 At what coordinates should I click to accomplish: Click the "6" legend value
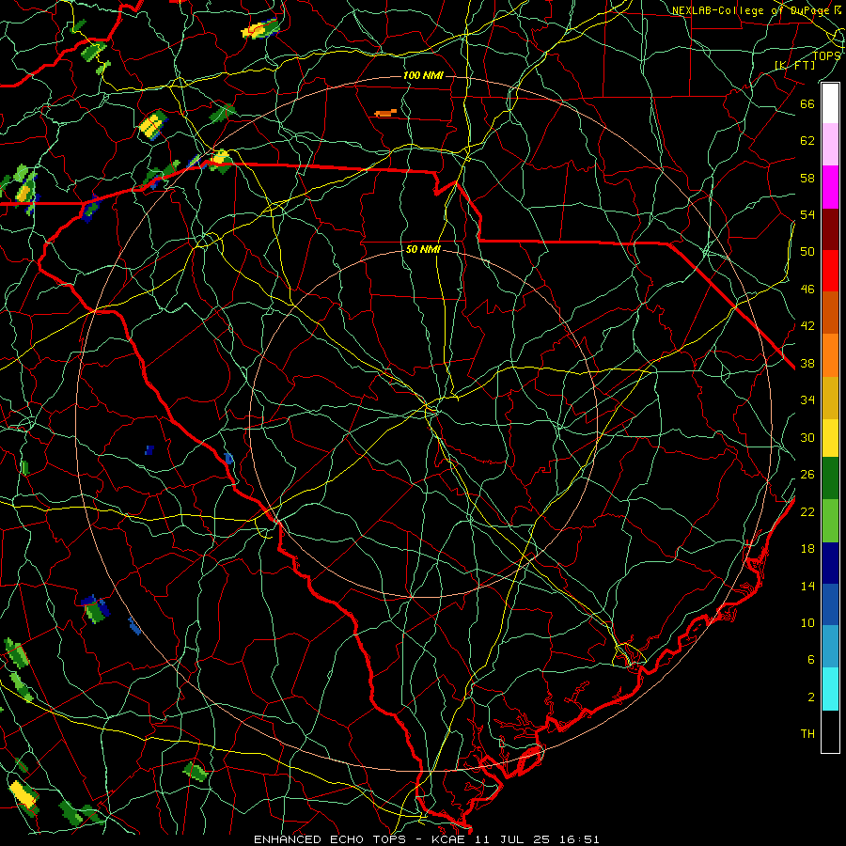811,659
